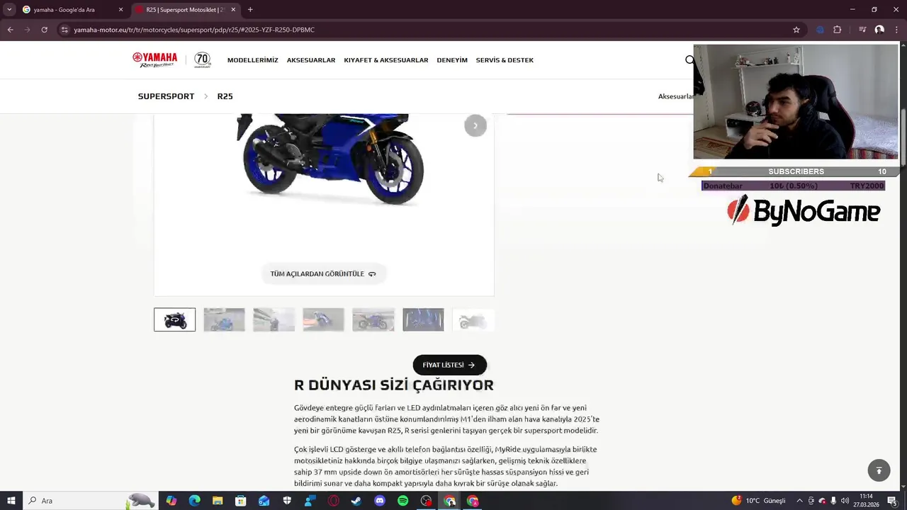Select sixth dark blue thumbnail
907x510 pixels.
tap(423, 319)
